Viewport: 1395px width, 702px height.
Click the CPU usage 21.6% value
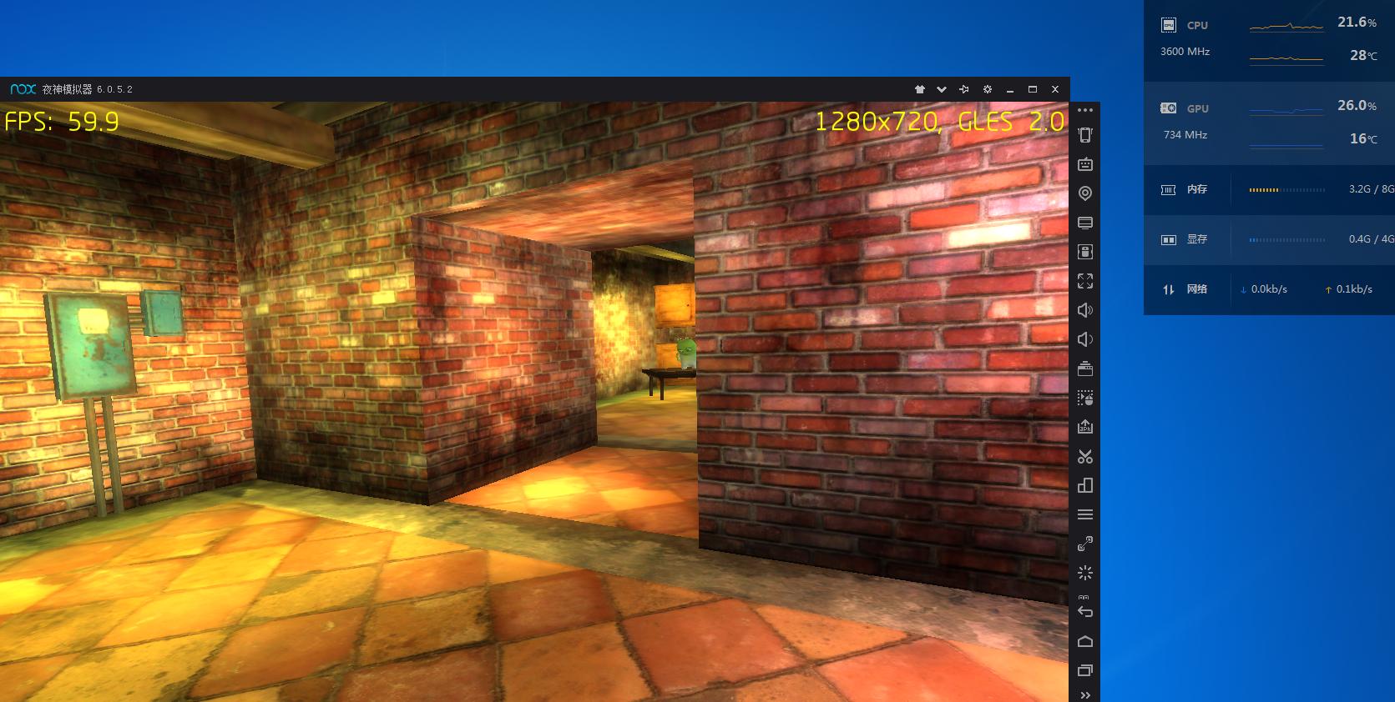point(1357,23)
